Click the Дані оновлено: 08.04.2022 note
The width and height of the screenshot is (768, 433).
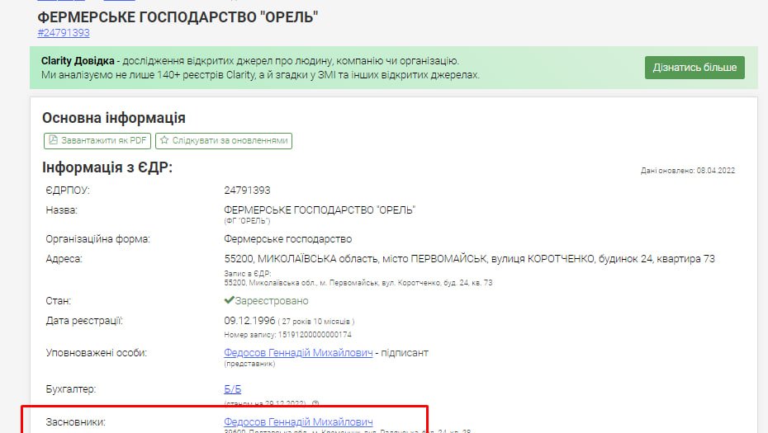[x=687, y=171]
